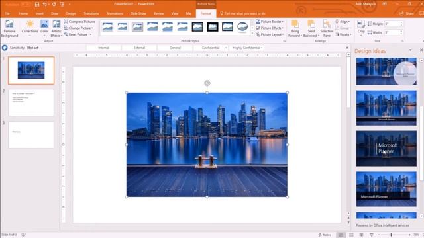Select the External sensitivity label
Image resolution: width=424 pixels, height=238 pixels.
139,48
